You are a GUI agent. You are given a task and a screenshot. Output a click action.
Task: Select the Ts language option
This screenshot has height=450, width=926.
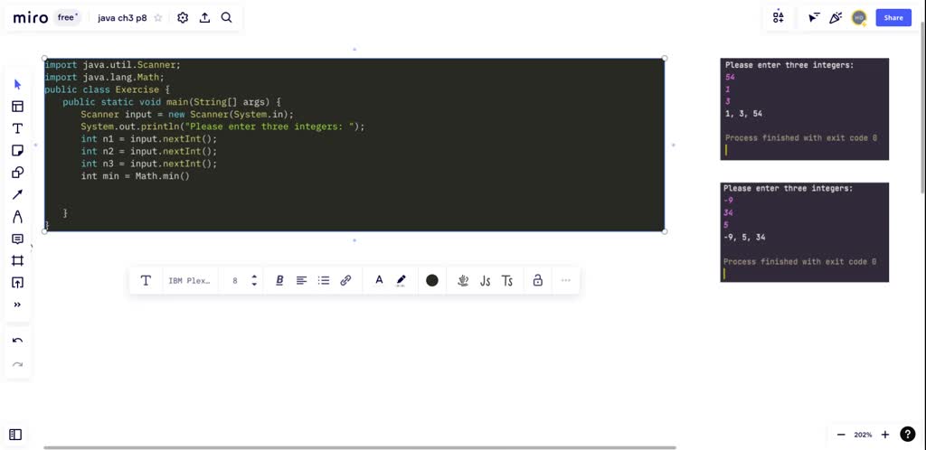[507, 281]
